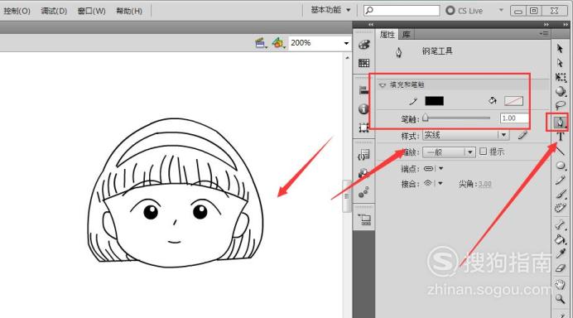Open the Color panel palette icon
The width and height of the screenshot is (573, 318).
[x=364, y=45]
